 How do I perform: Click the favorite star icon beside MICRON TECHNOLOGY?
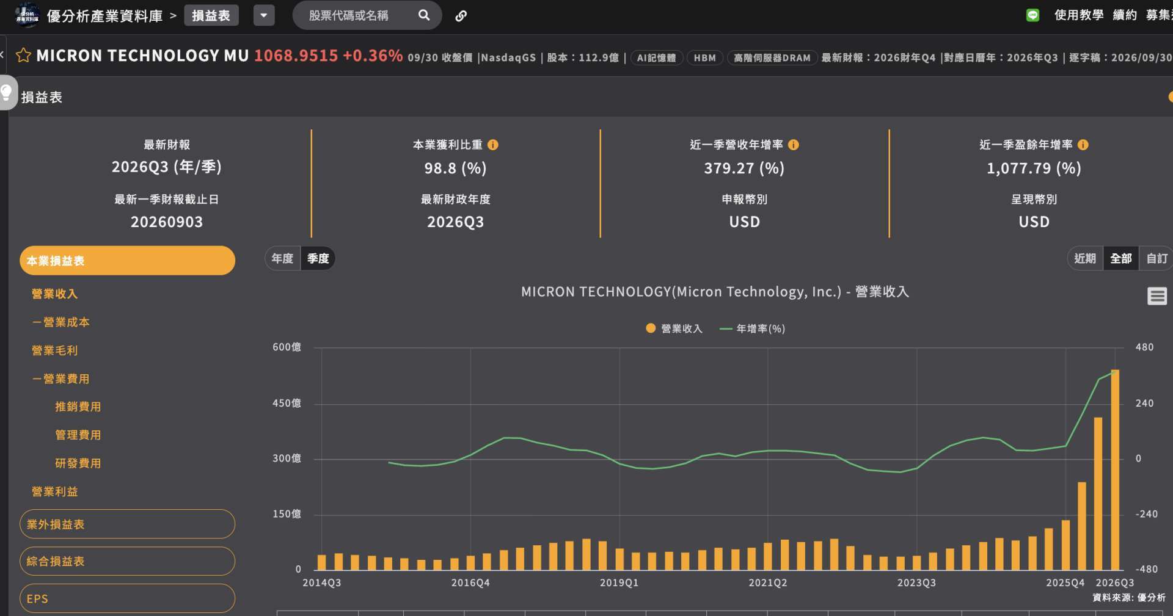pyautogui.click(x=23, y=56)
